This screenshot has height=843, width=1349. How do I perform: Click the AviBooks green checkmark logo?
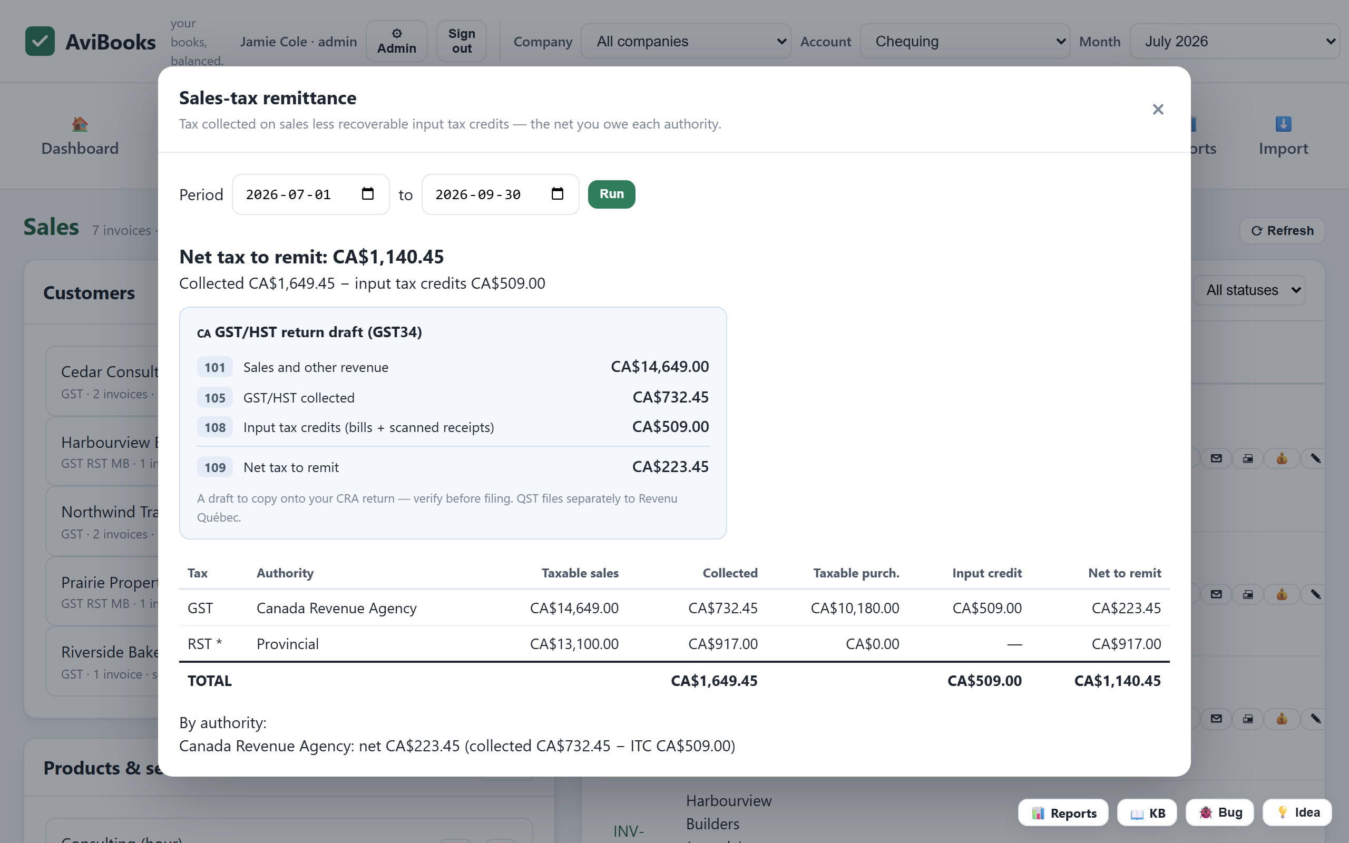click(40, 41)
